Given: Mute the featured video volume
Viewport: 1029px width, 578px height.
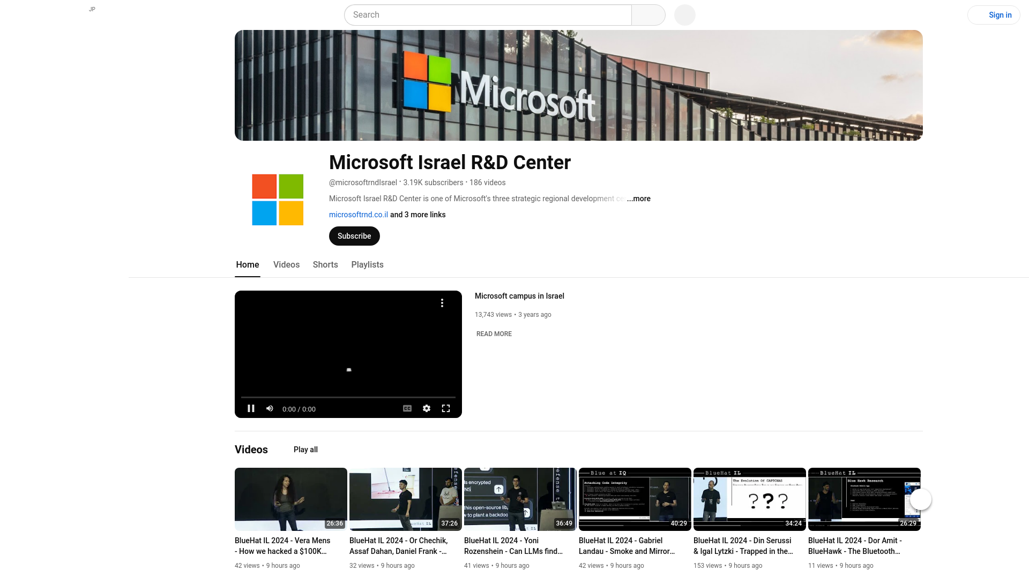Looking at the screenshot, I should (270, 408).
